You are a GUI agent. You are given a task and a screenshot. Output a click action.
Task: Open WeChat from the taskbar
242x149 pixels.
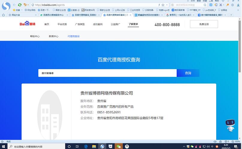click(x=119, y=147)
